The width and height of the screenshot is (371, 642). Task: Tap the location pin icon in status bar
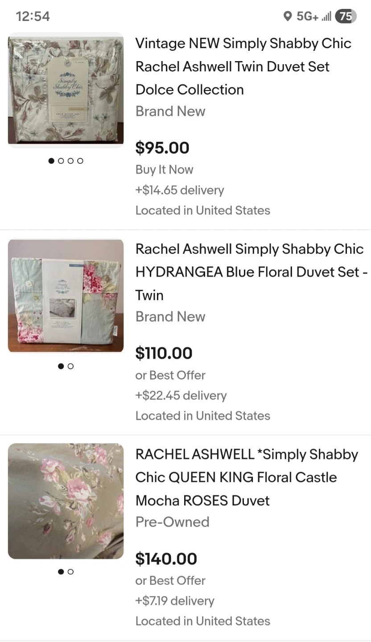coord(288,16)
